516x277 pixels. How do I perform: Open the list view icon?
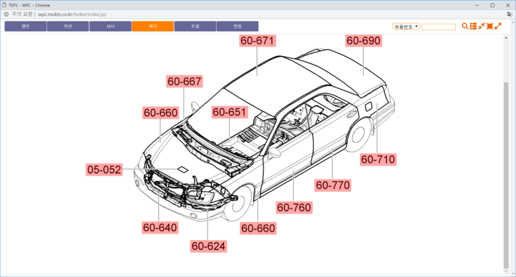point(473,26)
